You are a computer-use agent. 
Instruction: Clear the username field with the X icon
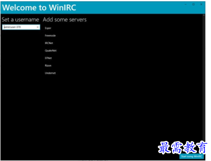(38, 27)
